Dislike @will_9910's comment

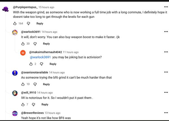pyautogui.click(x=34, y=104)
